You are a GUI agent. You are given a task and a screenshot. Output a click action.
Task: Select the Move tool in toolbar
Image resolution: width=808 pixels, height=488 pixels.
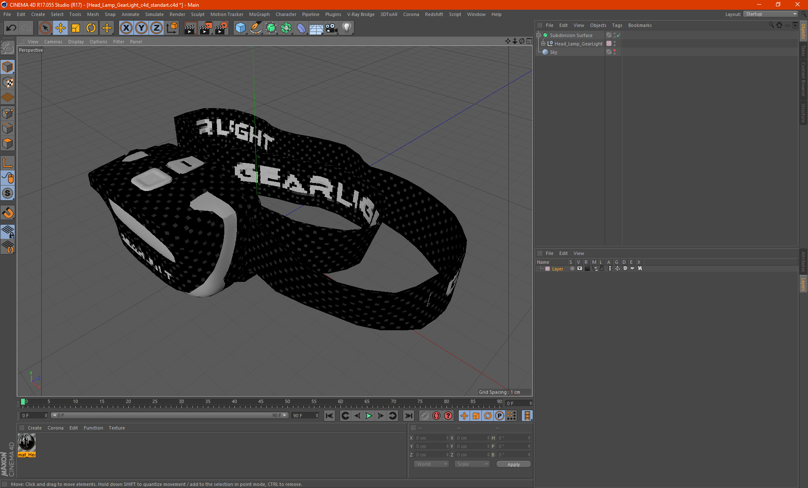[61, 28]
